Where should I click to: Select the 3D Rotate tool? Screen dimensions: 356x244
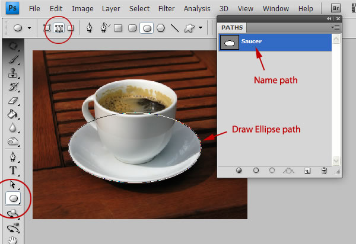(12, 213)
